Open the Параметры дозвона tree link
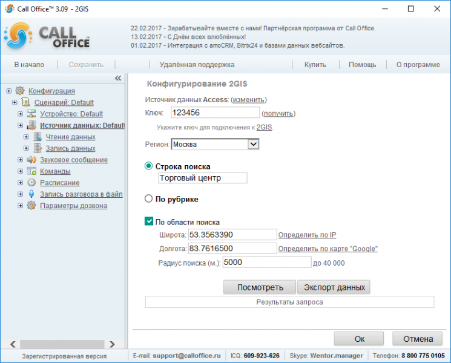The image size is (451, 363). pyautogui.click(x=73, y=206)
